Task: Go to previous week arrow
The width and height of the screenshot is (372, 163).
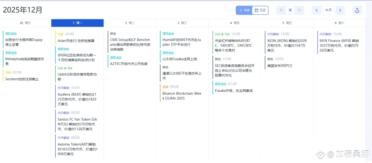Action: [x=316, y=10]
